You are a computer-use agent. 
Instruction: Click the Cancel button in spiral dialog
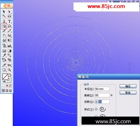128,93
